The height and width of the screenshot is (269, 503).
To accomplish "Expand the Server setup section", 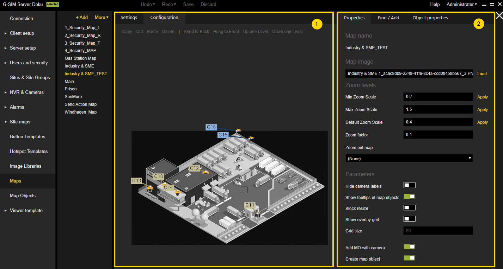I will 23,48.
